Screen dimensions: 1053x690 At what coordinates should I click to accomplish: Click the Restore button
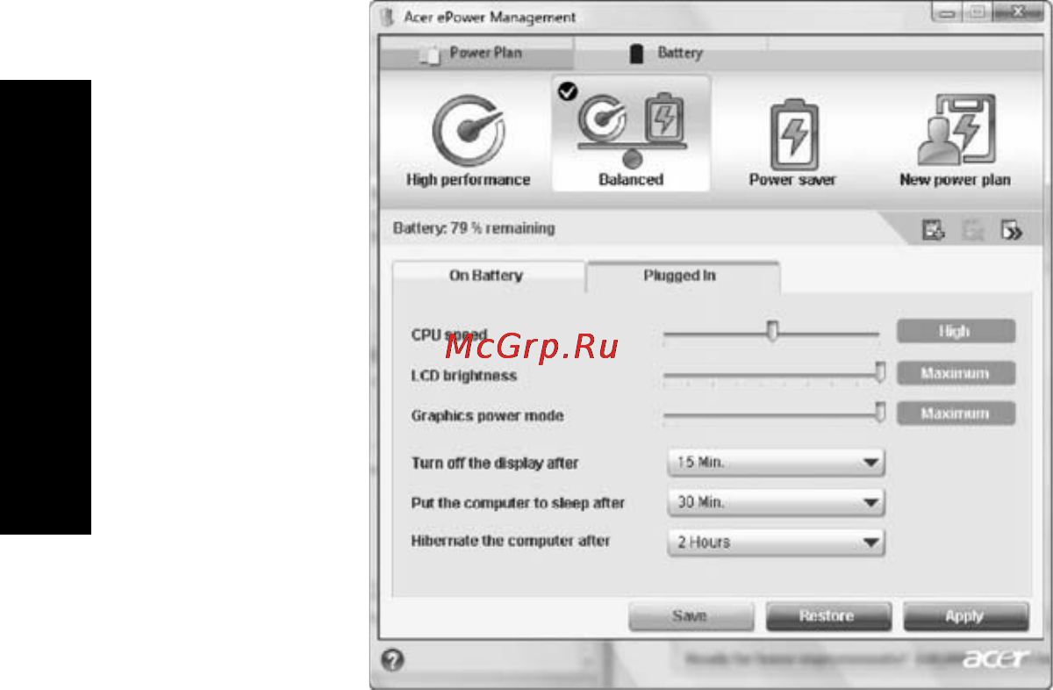click(x=827, y=616)
